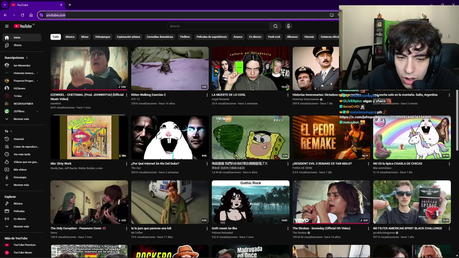Open Vídeos que me gustan

click(x=22, y=162)
